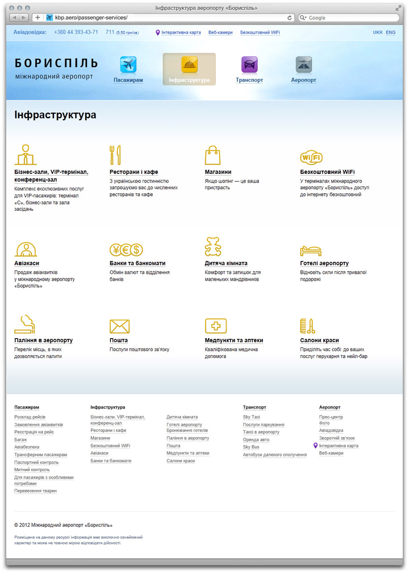The image size is (409, 574).
Task: Open the Ресторани і кафе heading
Action: pyautogui.click(x=134, y=172)
